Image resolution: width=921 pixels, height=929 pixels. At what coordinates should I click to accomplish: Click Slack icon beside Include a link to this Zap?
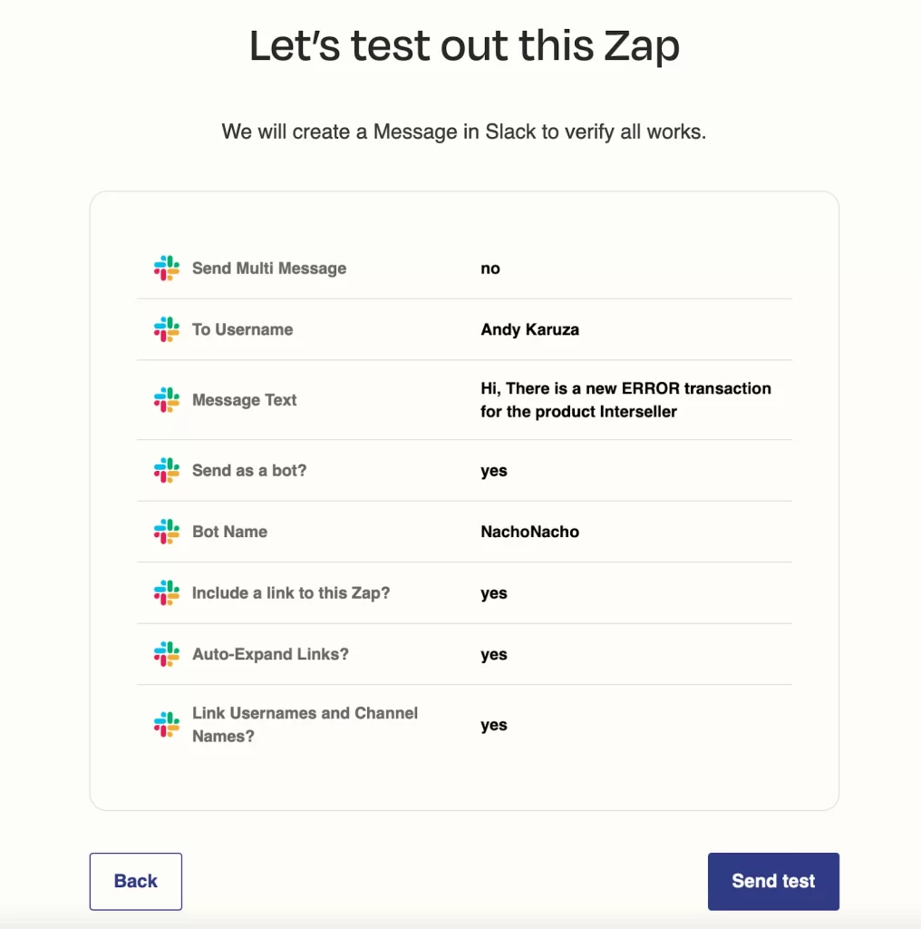point(166,593)
